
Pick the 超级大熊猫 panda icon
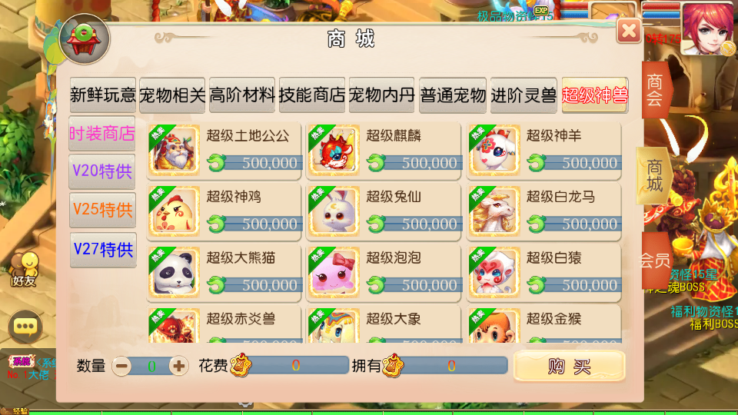click(174, 272)
